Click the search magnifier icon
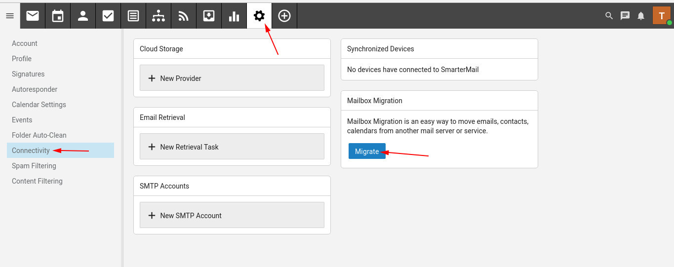 tap(609, 16)
